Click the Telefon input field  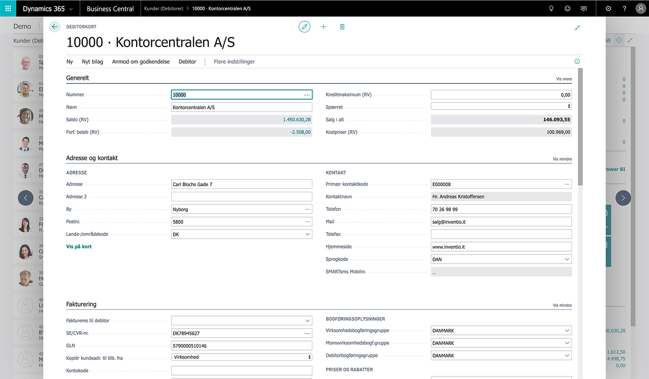[501, 209]
